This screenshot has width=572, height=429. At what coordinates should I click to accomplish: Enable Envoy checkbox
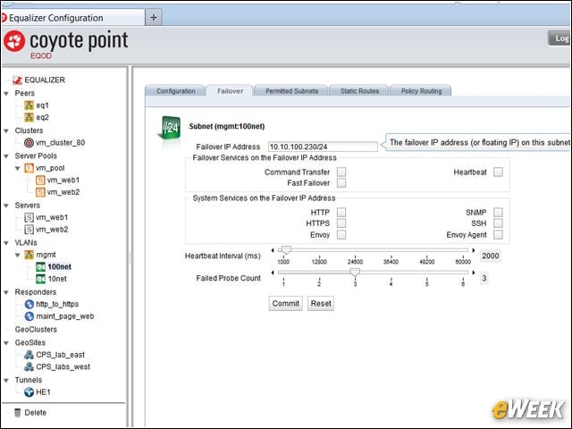click(341, 234)
